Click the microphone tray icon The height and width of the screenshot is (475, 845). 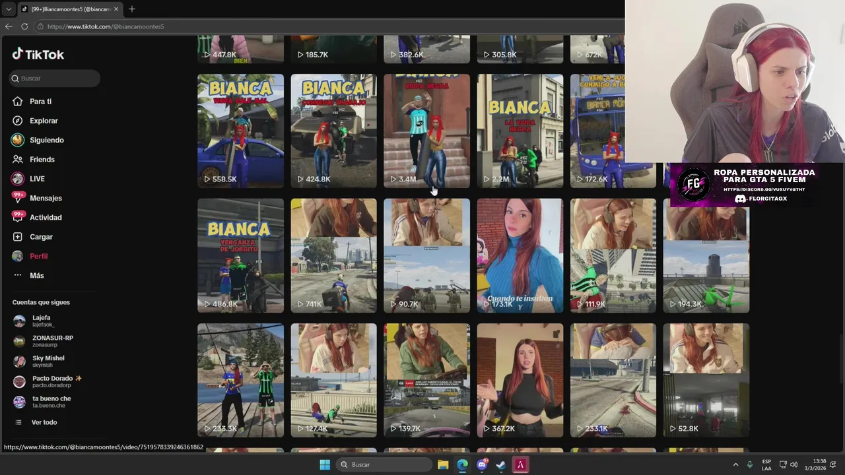(x=750, y=464)
